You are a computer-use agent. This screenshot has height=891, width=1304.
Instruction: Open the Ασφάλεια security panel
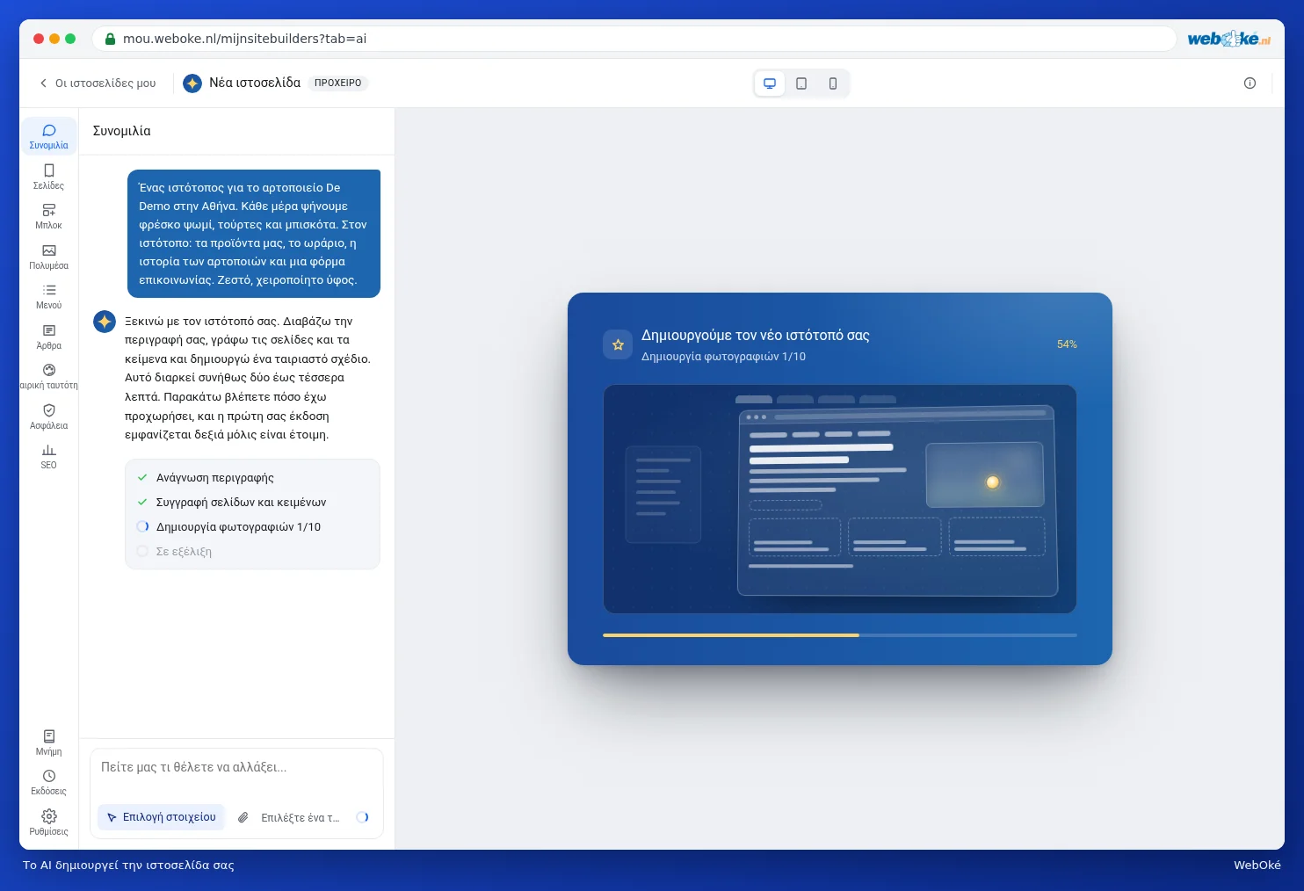pyautogui.click(x=48, y=417)
